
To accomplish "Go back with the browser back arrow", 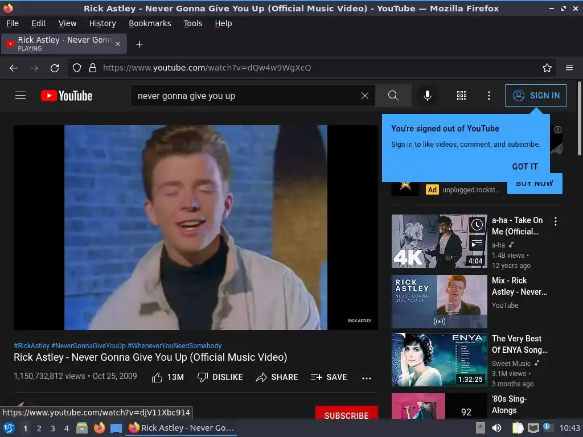I will click(14, 68).
